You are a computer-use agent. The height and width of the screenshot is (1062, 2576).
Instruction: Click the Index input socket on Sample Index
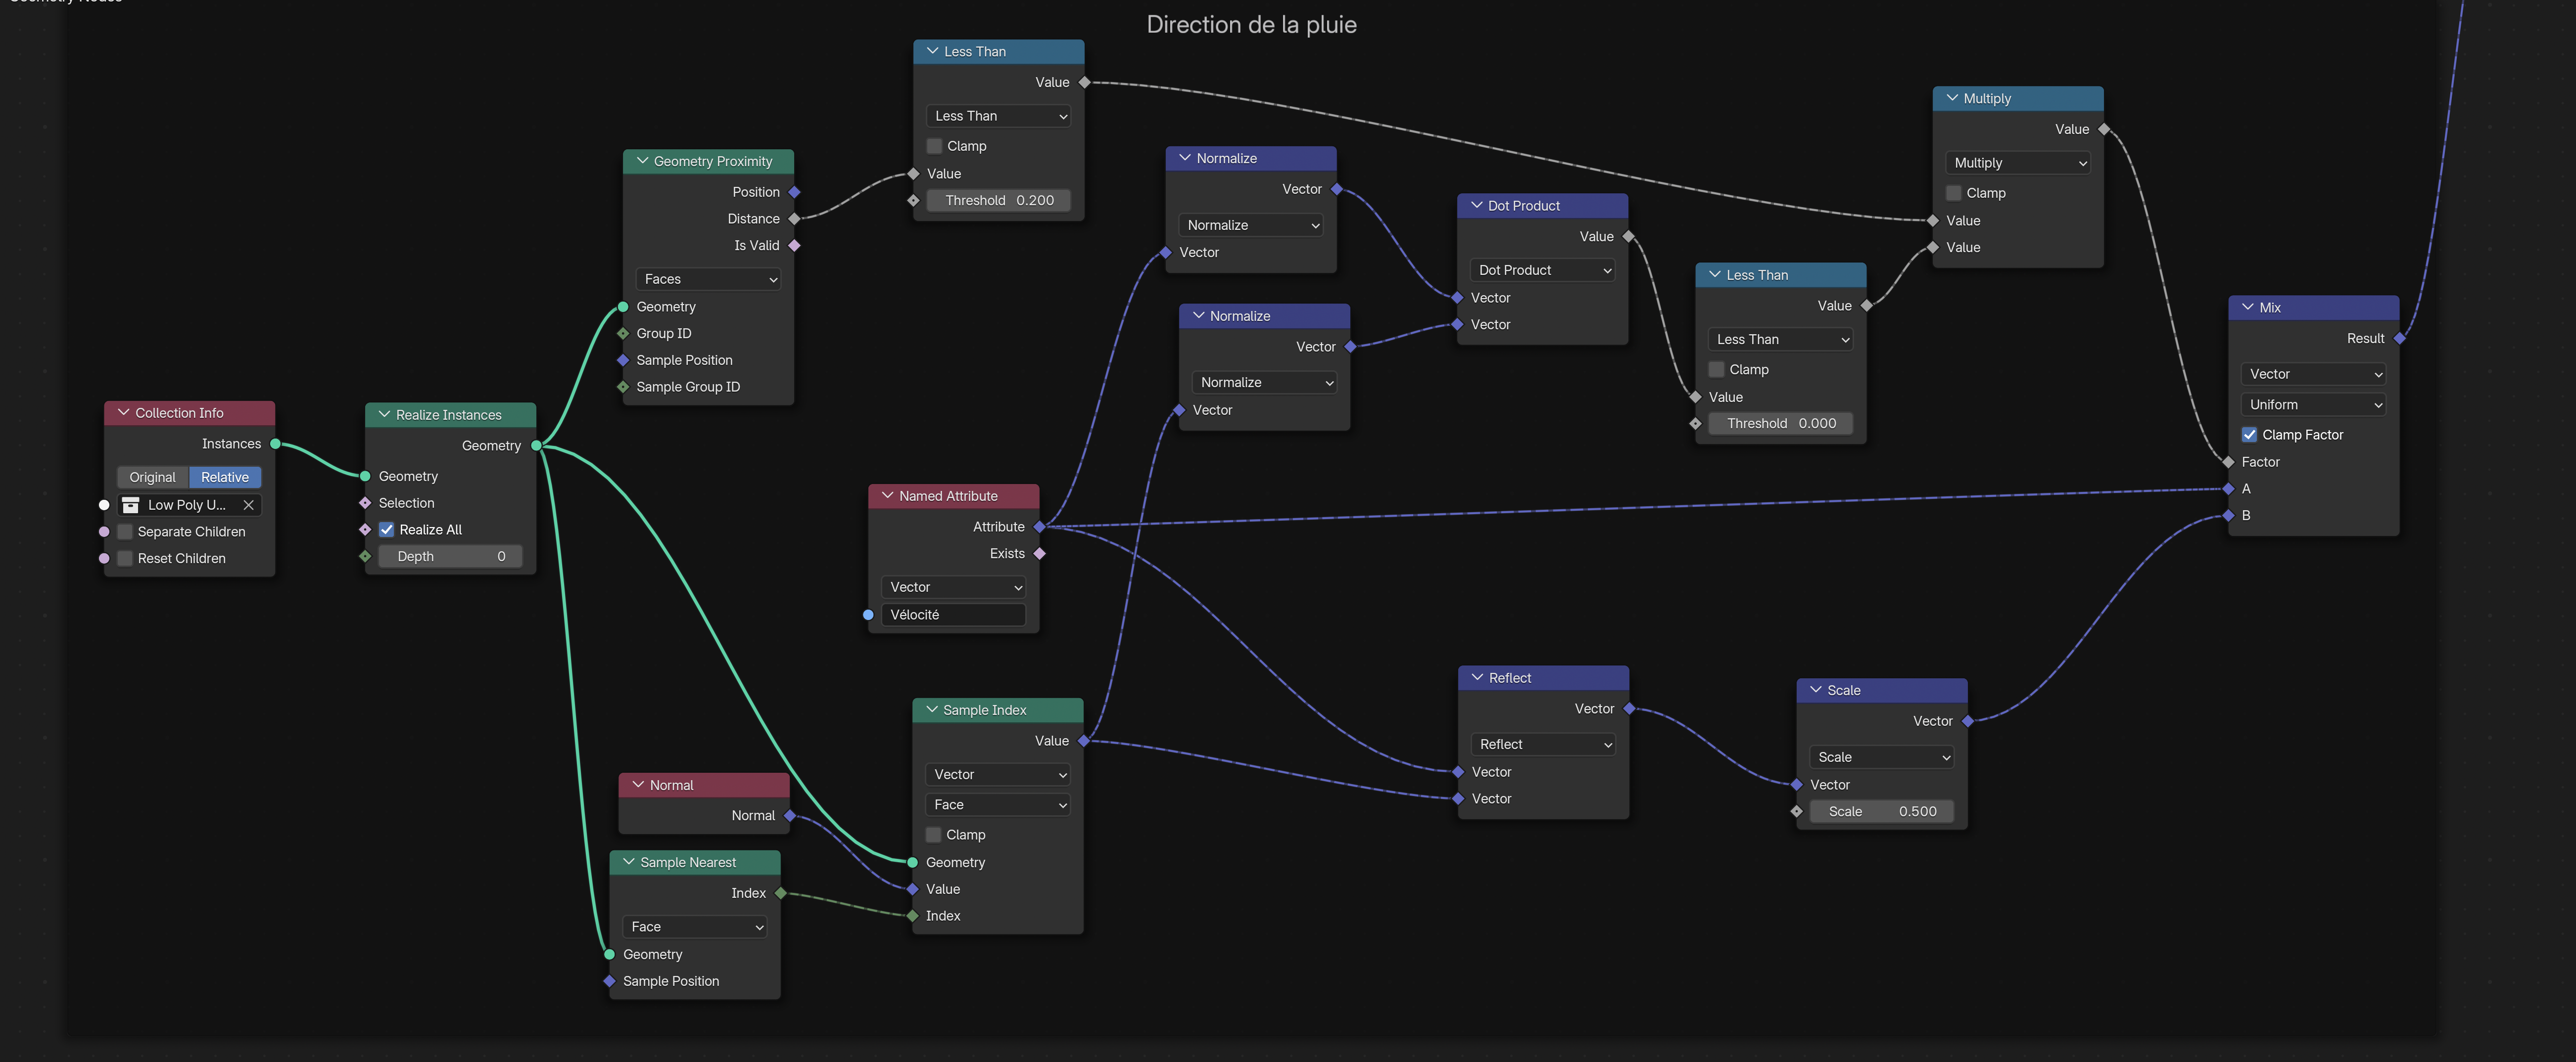coord(912,916)
